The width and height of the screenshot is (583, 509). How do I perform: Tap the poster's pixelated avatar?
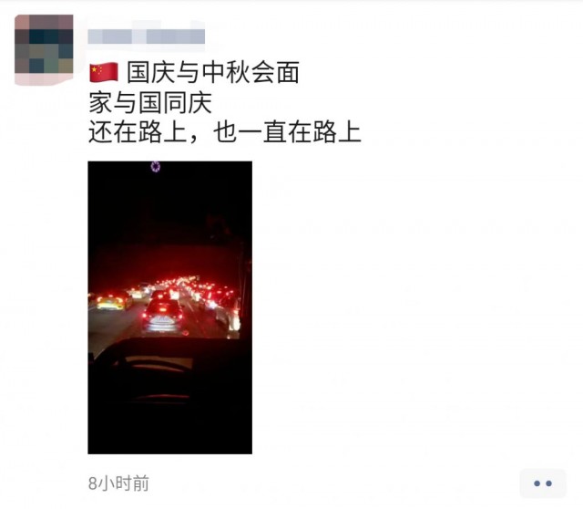click(44, 49)
